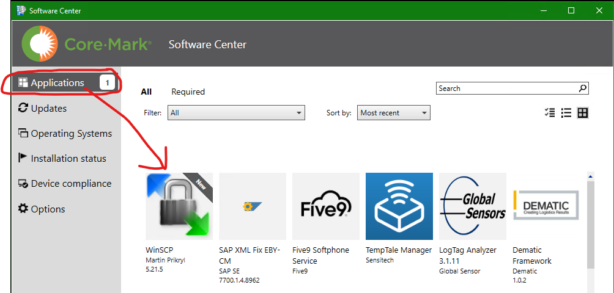Open the Sort by Most recent dropdown
The height and width of the screenshot is (293, 614).
(394, 112)
